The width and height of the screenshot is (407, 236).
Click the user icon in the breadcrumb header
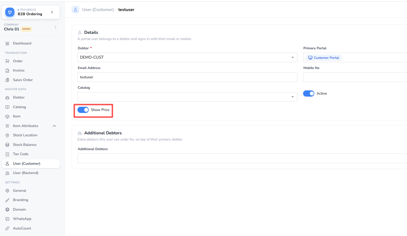tap(75, 10)
